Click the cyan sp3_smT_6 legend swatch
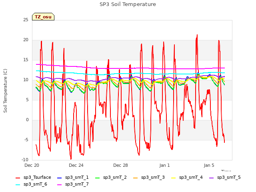The image size is (256, 192). [x=18, y=185]
